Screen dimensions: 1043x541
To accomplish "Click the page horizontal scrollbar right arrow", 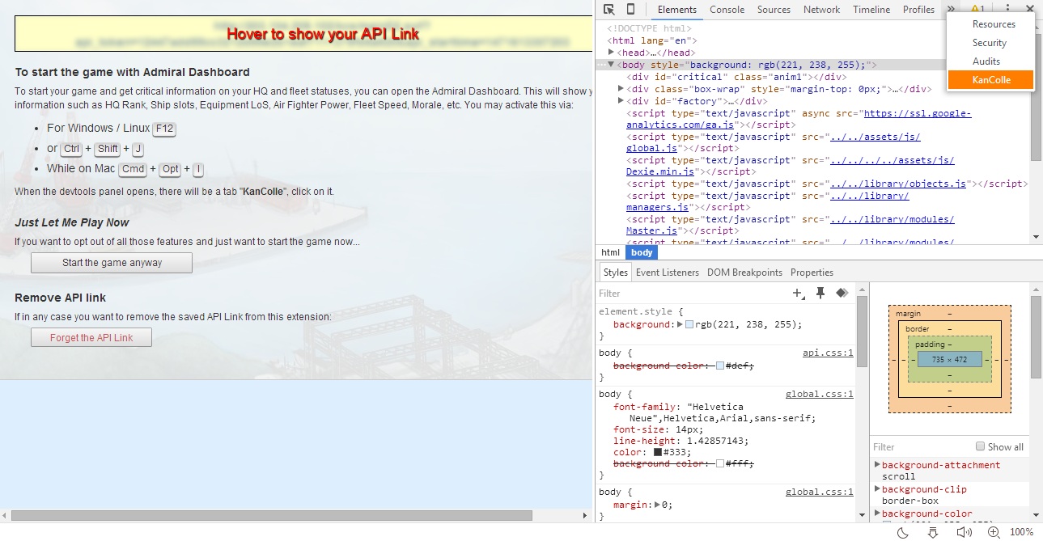I will click(587, 515).
